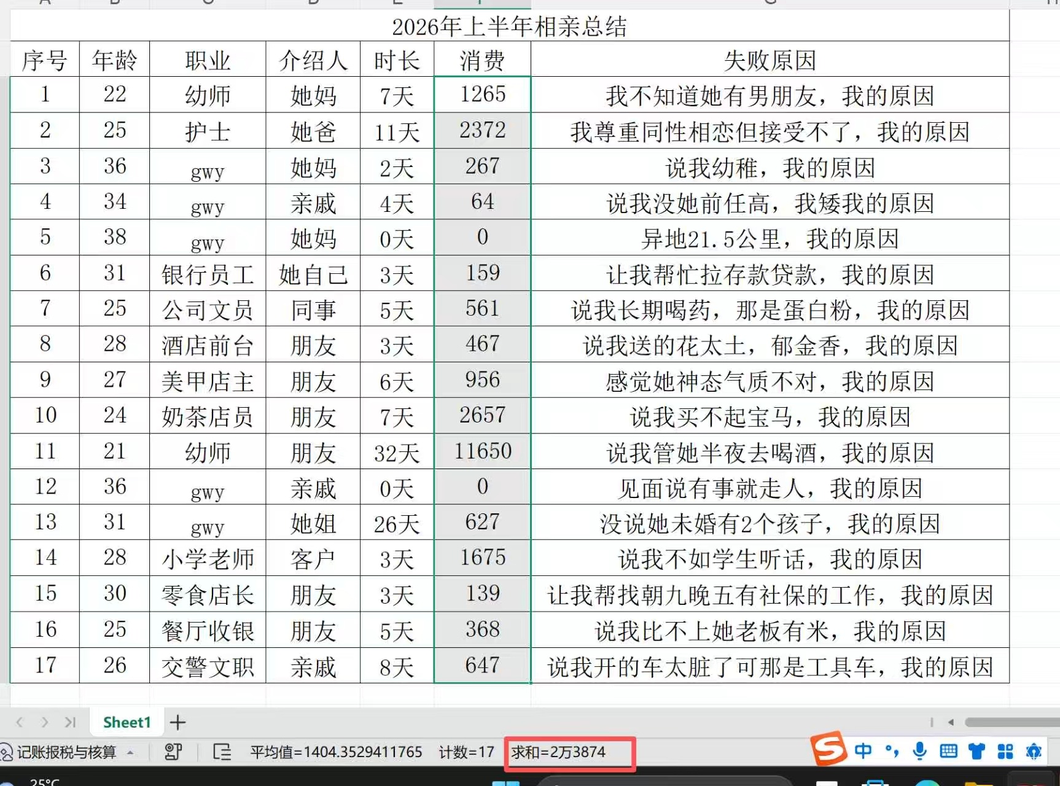
Task: Click the 平均值 average value in status bar
Action: click(336, 752)
